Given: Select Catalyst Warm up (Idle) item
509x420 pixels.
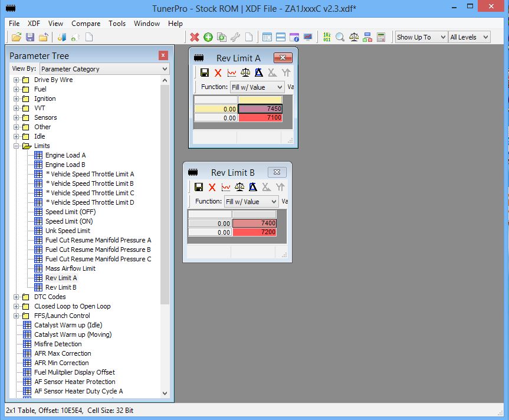Looking at the screenshot, I should [68, 325].
